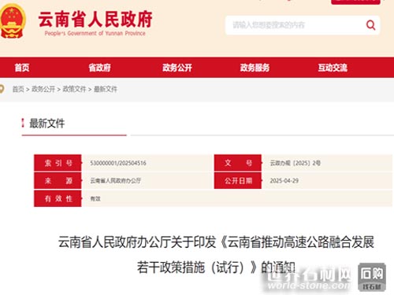Open the 政务服务 navigation tab
The width and height of the screenshot is (394, 295).
pos(255,68)
